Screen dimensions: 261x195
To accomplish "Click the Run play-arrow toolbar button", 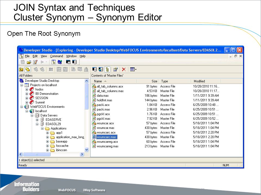I will [42, 62].
